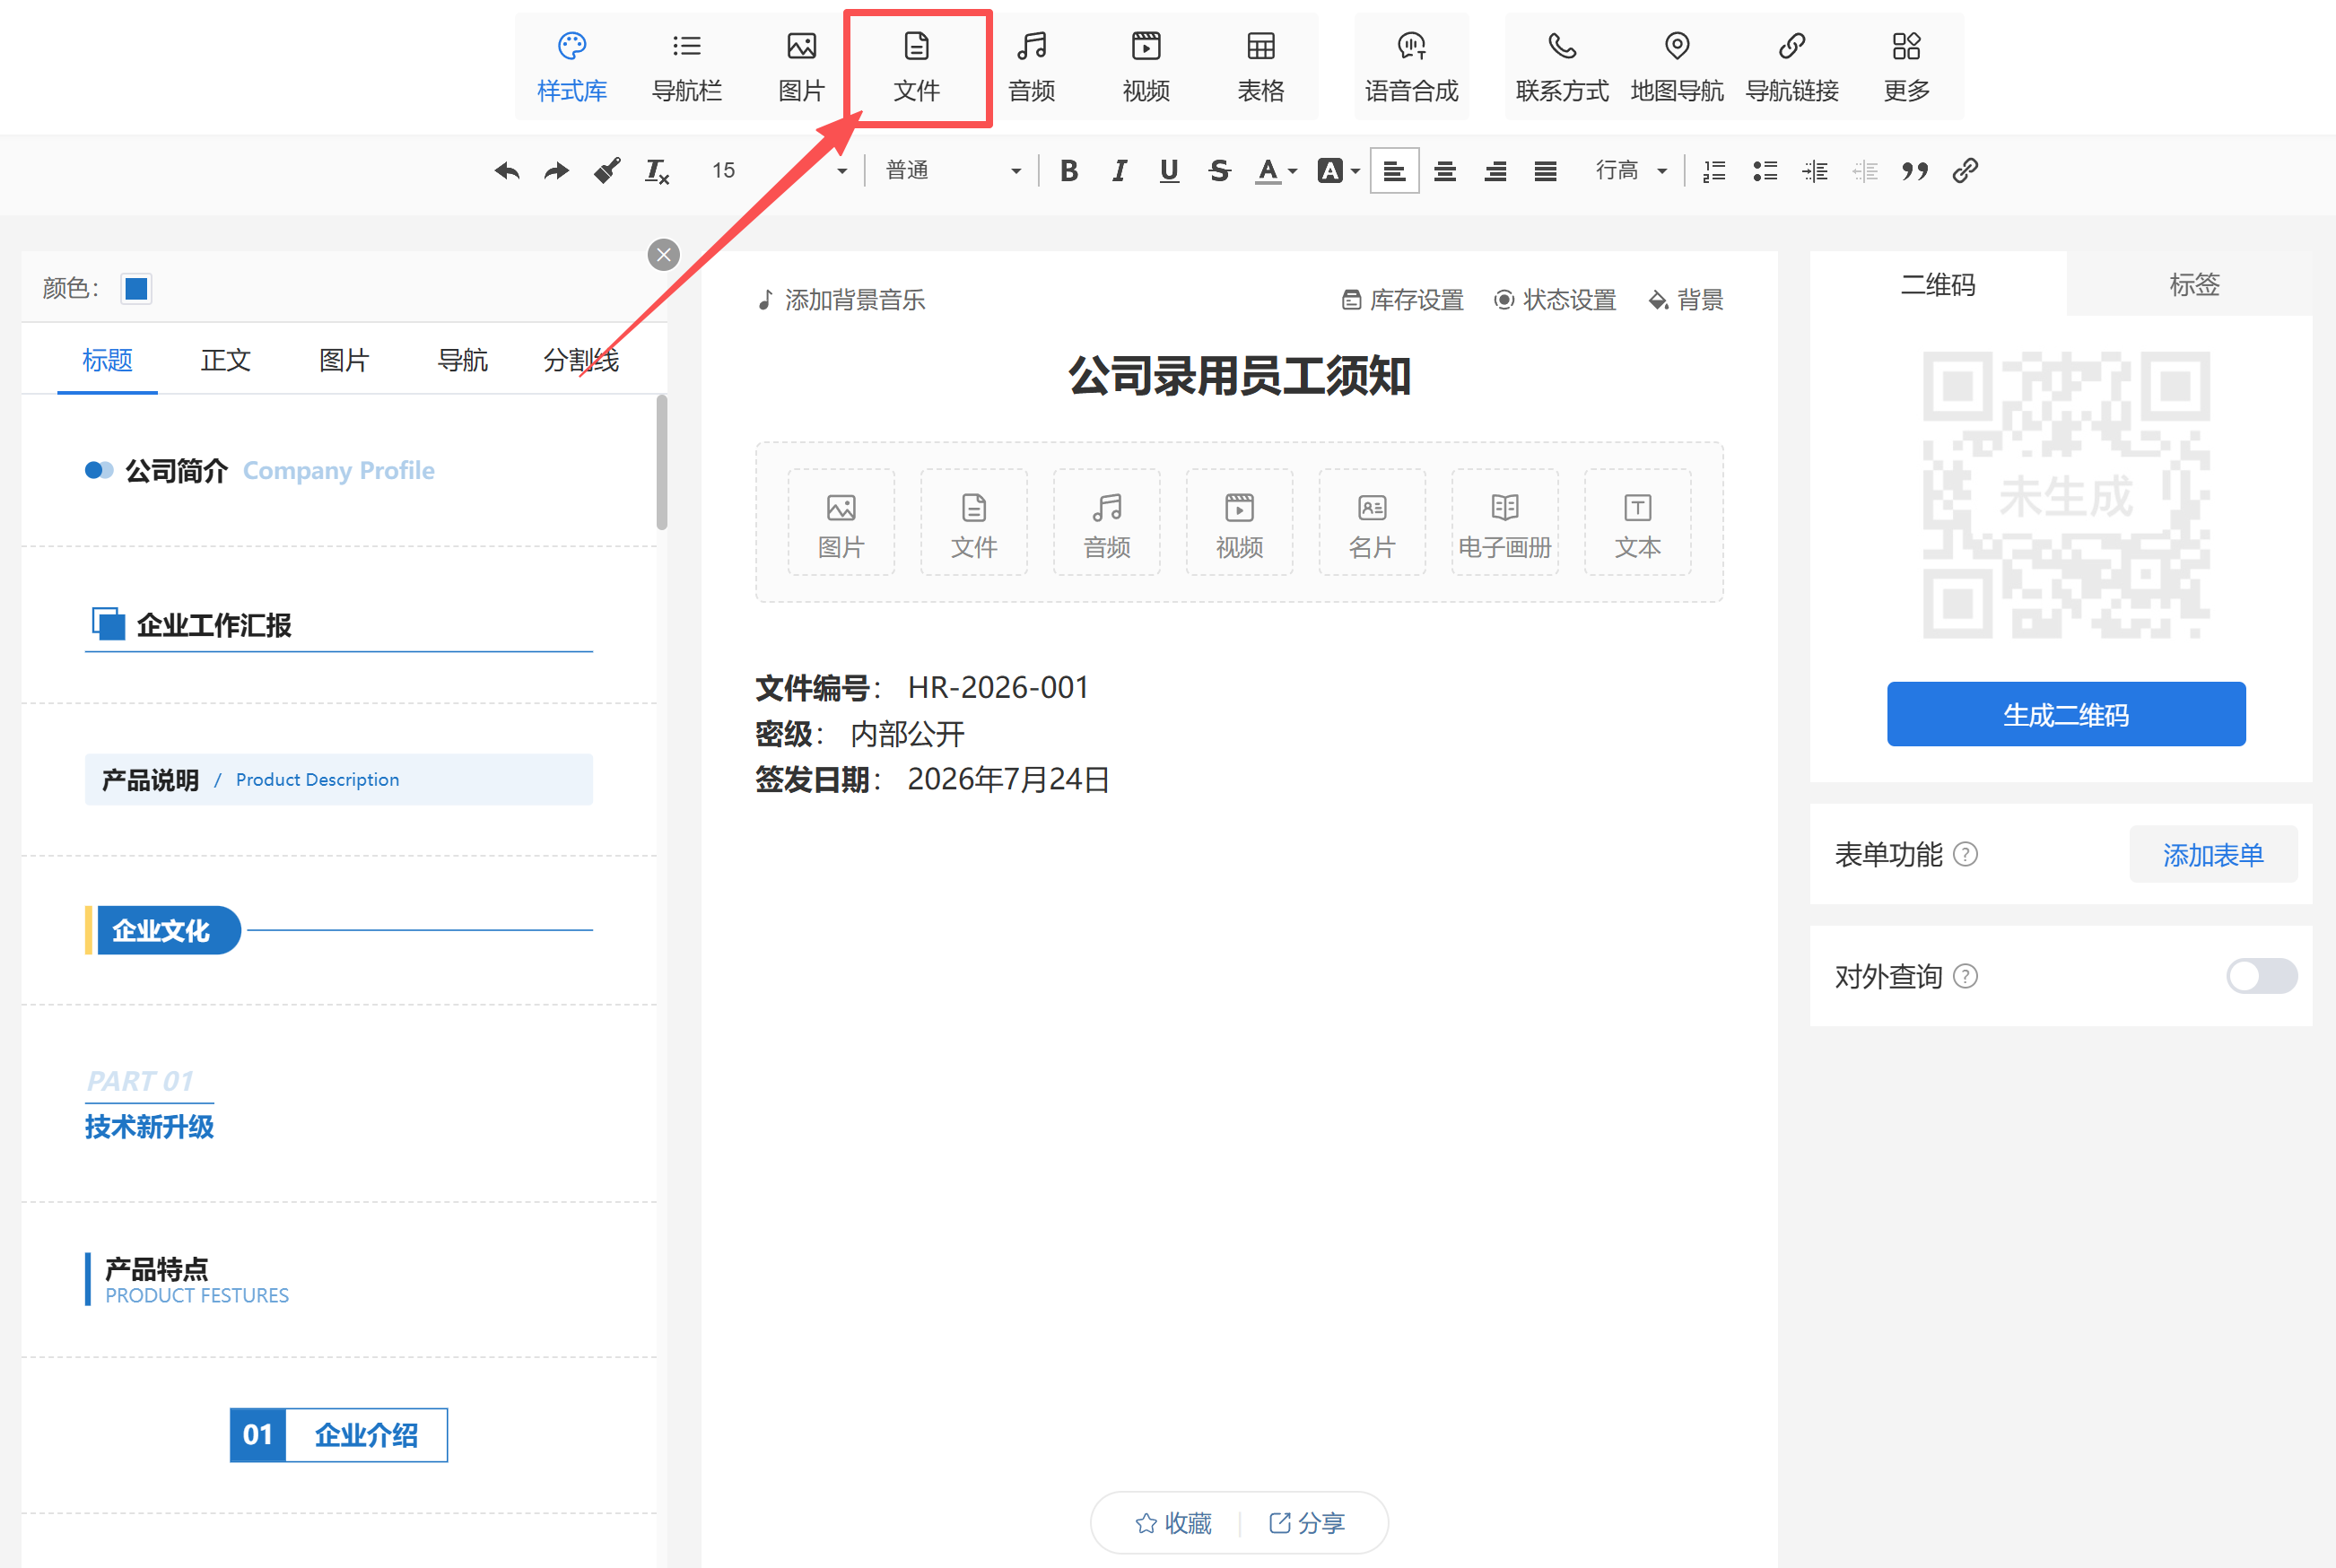Screen dimensions: 2336x1568
Task: Add 电子画册 in the content placeholder
Action: [x=1505, y=523]
